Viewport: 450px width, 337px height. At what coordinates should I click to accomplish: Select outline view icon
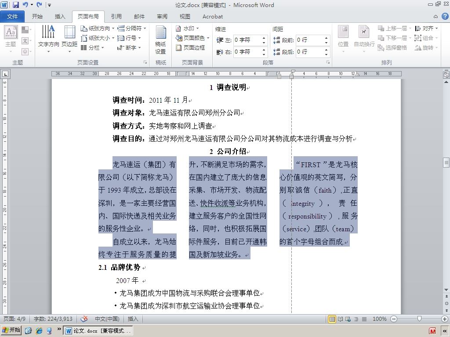(356, 319)
